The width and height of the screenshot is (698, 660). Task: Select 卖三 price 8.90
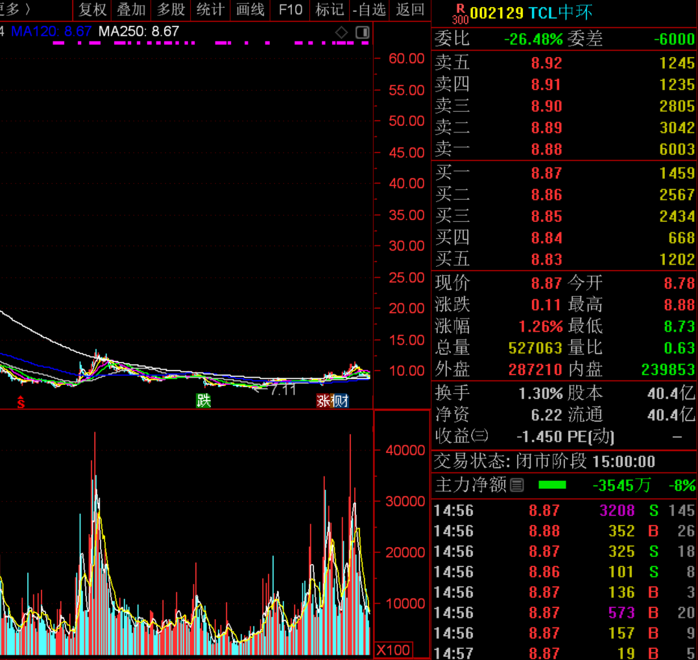tap(546, 106)
